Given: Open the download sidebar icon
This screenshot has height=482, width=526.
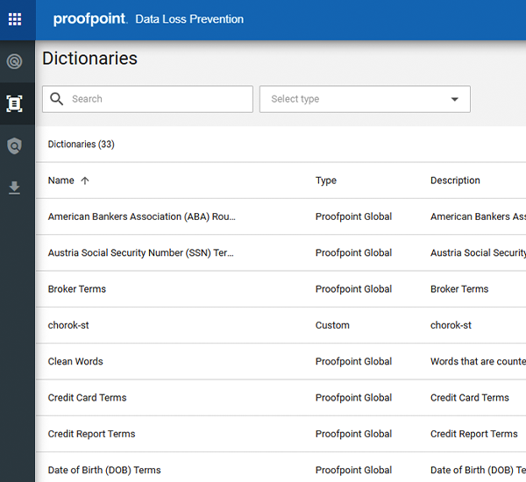Looking at the screenshot, I should (x=14, y=188).
